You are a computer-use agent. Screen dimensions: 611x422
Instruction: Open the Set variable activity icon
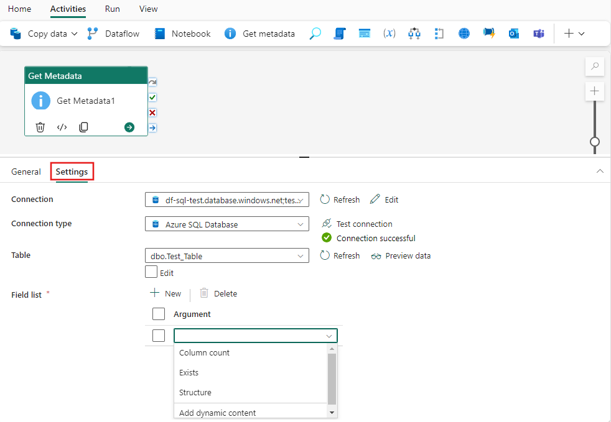coord(389,33)
